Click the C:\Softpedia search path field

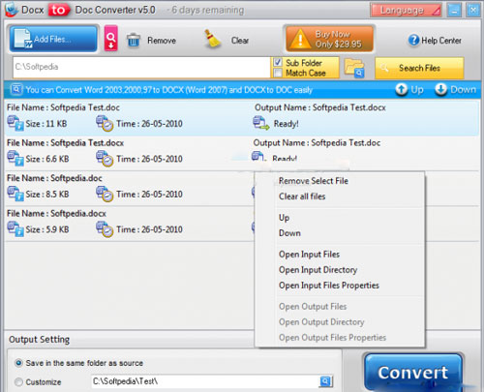pos(141,67)
